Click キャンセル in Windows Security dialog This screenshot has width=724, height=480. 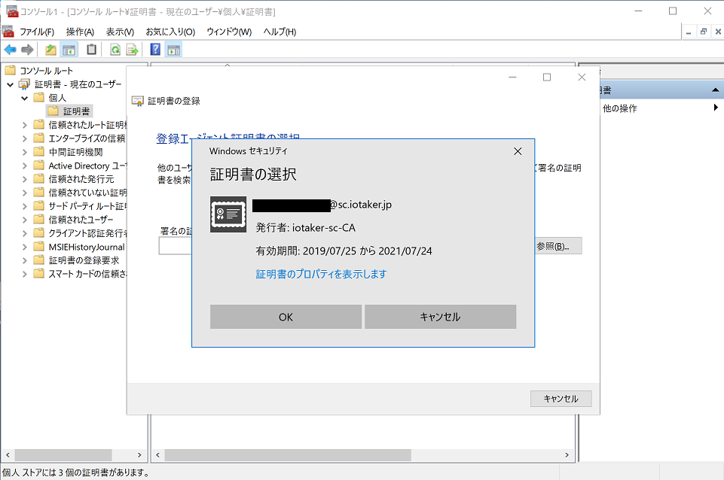click(440, 317)
